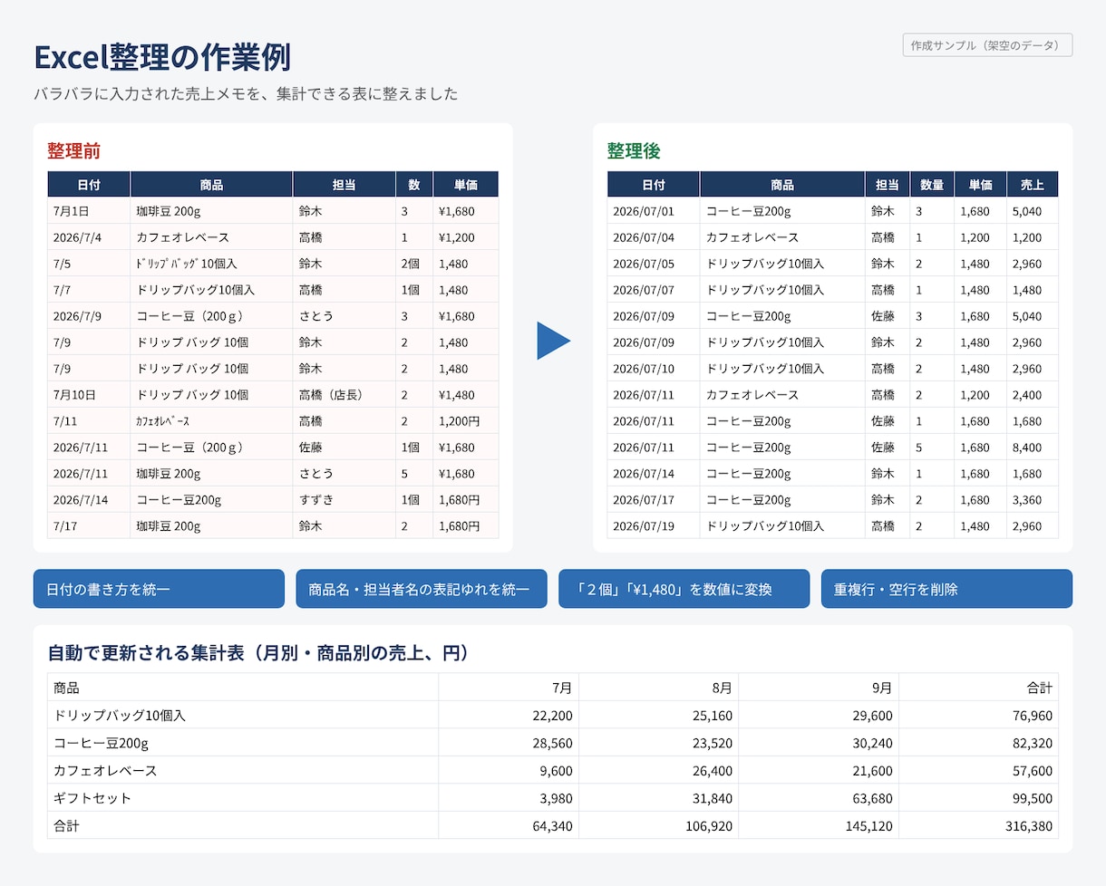
Task: Click the 2026/07/05 date cell
Action: [654, 264]
